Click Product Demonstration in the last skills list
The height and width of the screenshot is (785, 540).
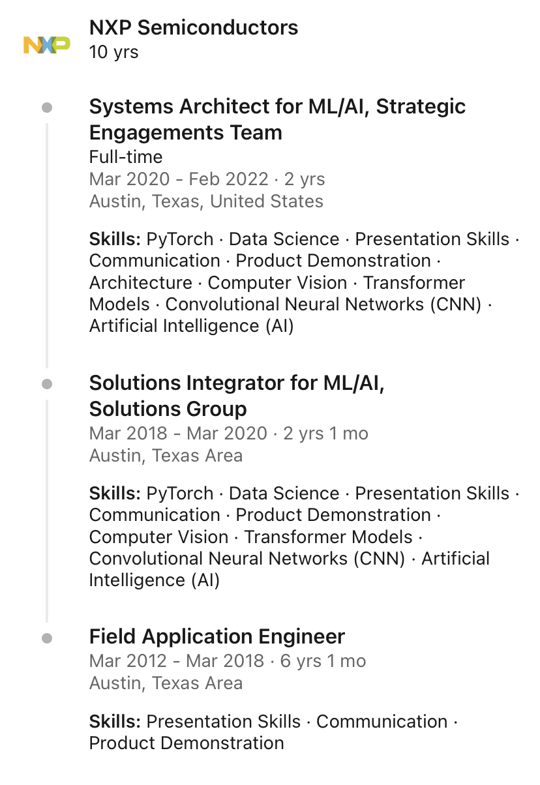point(187,743)
